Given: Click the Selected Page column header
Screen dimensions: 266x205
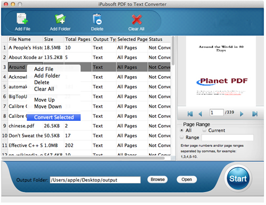Looking at the screenshot, I should tap(132, 39).
